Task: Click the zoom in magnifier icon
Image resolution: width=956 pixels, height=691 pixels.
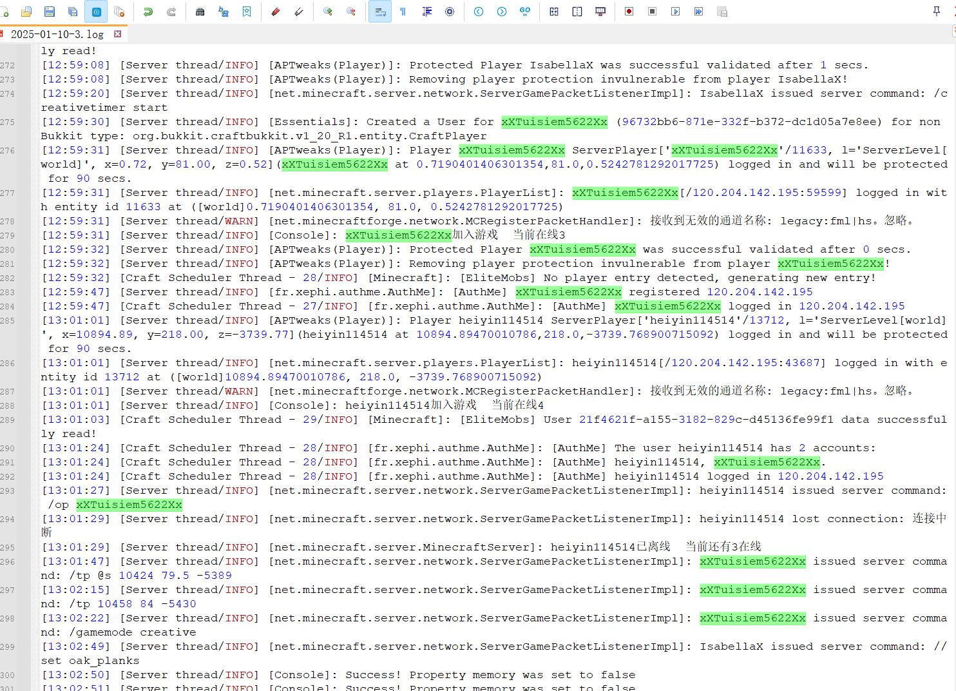Action: coord(328,12)
